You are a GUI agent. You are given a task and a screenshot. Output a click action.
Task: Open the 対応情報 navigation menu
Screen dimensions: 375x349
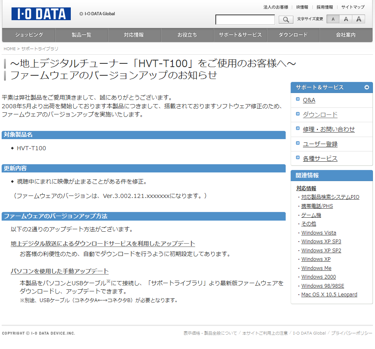click(x=134, y=35)
